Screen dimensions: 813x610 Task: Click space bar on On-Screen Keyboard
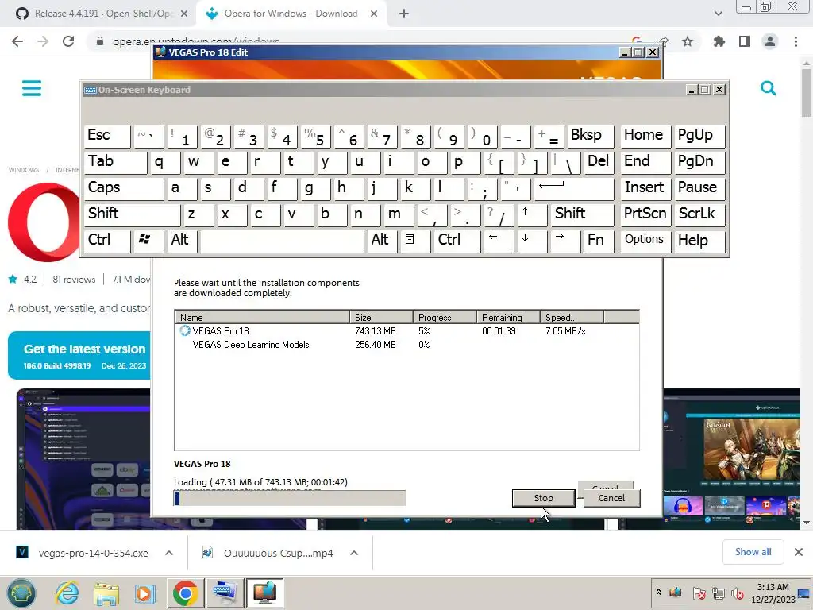tap(282, 240)
